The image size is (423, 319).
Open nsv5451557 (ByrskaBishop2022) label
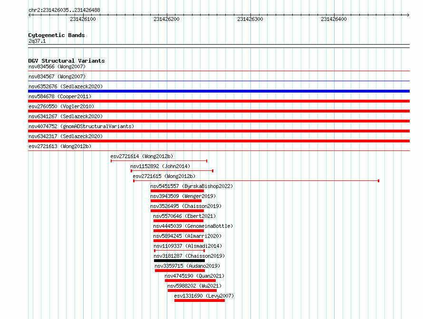tap(192, 186)
